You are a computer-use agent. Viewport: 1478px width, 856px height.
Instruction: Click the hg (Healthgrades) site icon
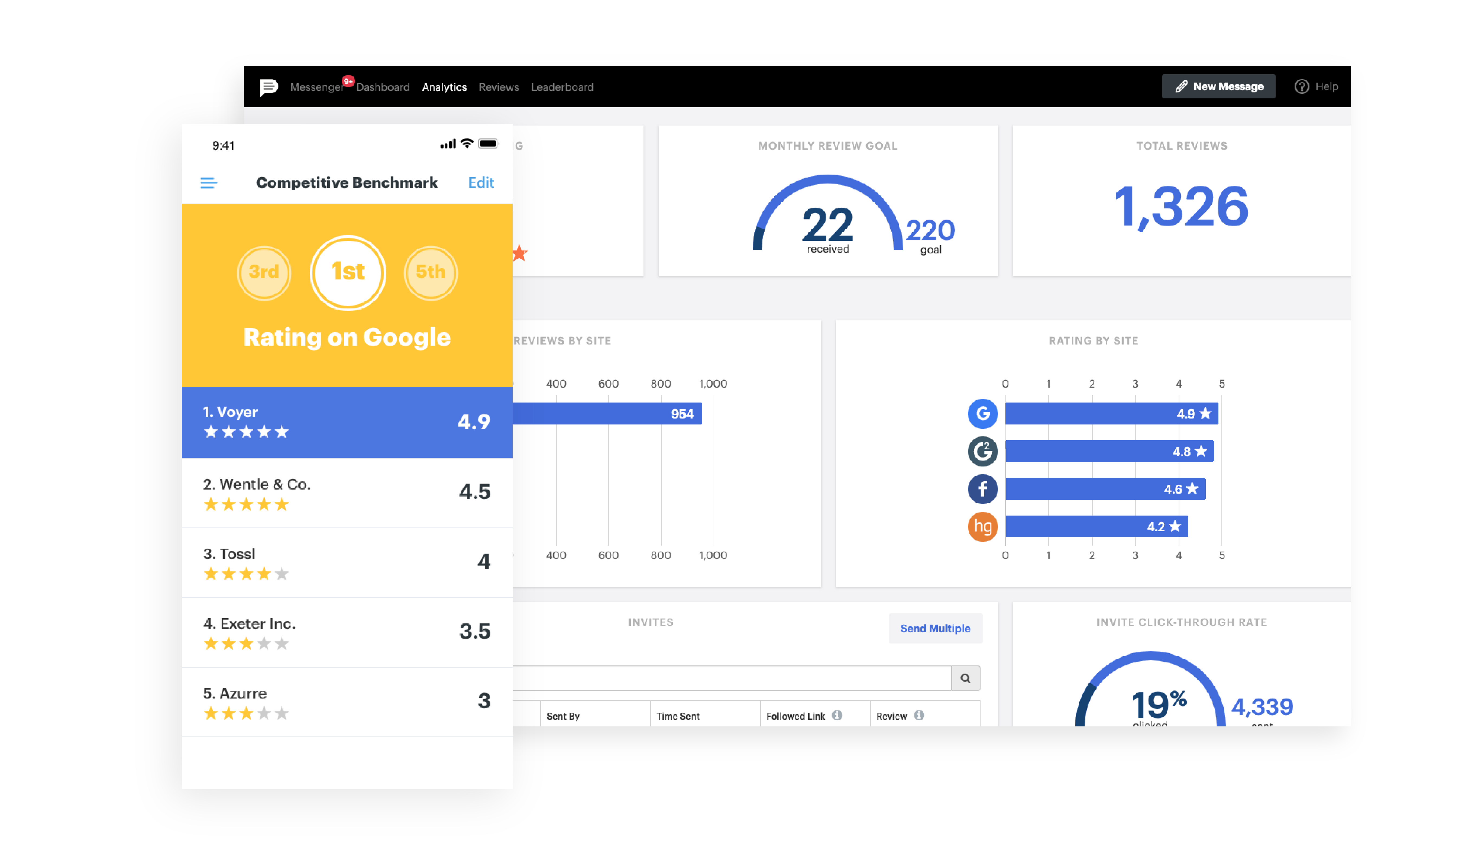(982, 526)
